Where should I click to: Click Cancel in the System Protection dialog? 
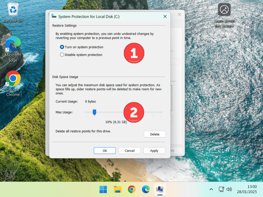pyautogui.click(x=130, y=151)
